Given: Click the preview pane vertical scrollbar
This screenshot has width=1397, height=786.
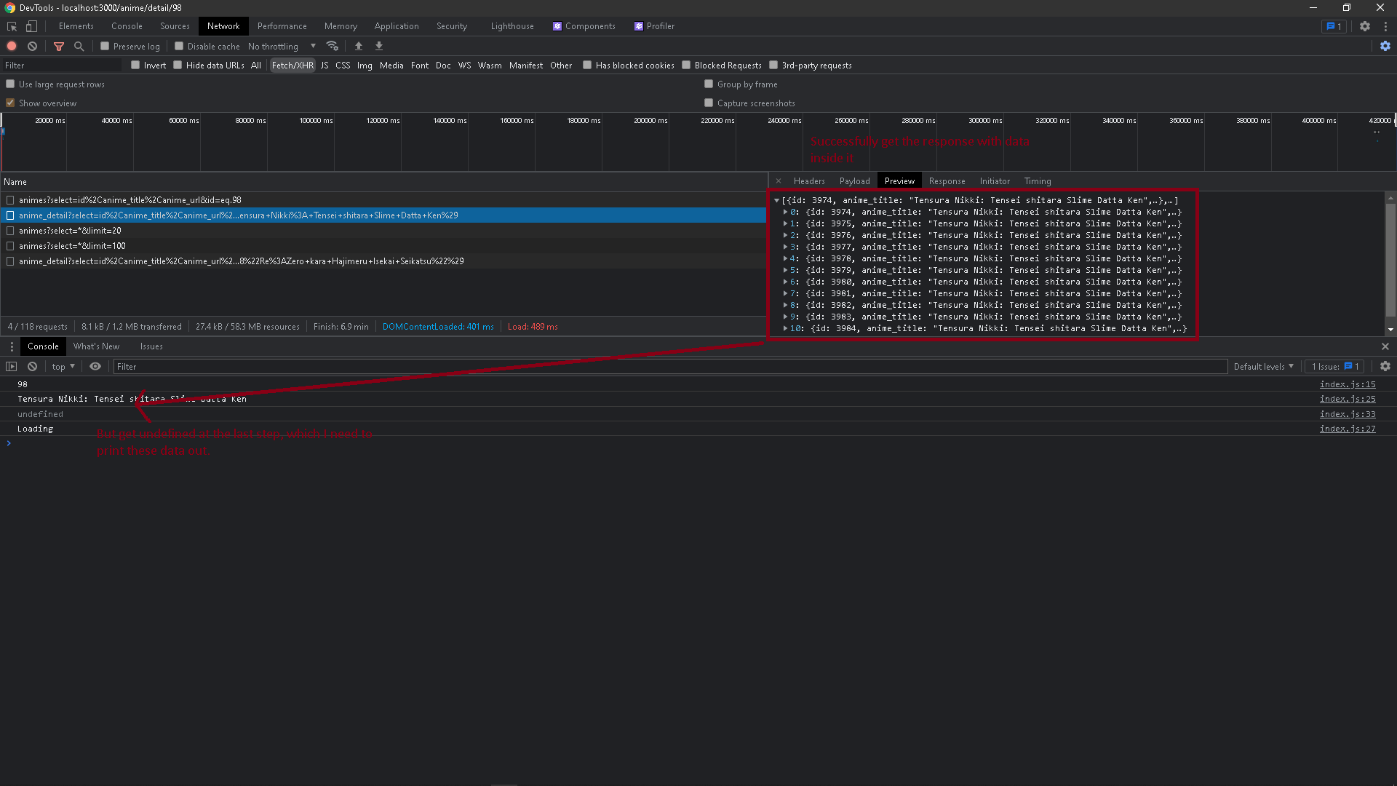Looking at the screenshot, I should (1390, 258).
